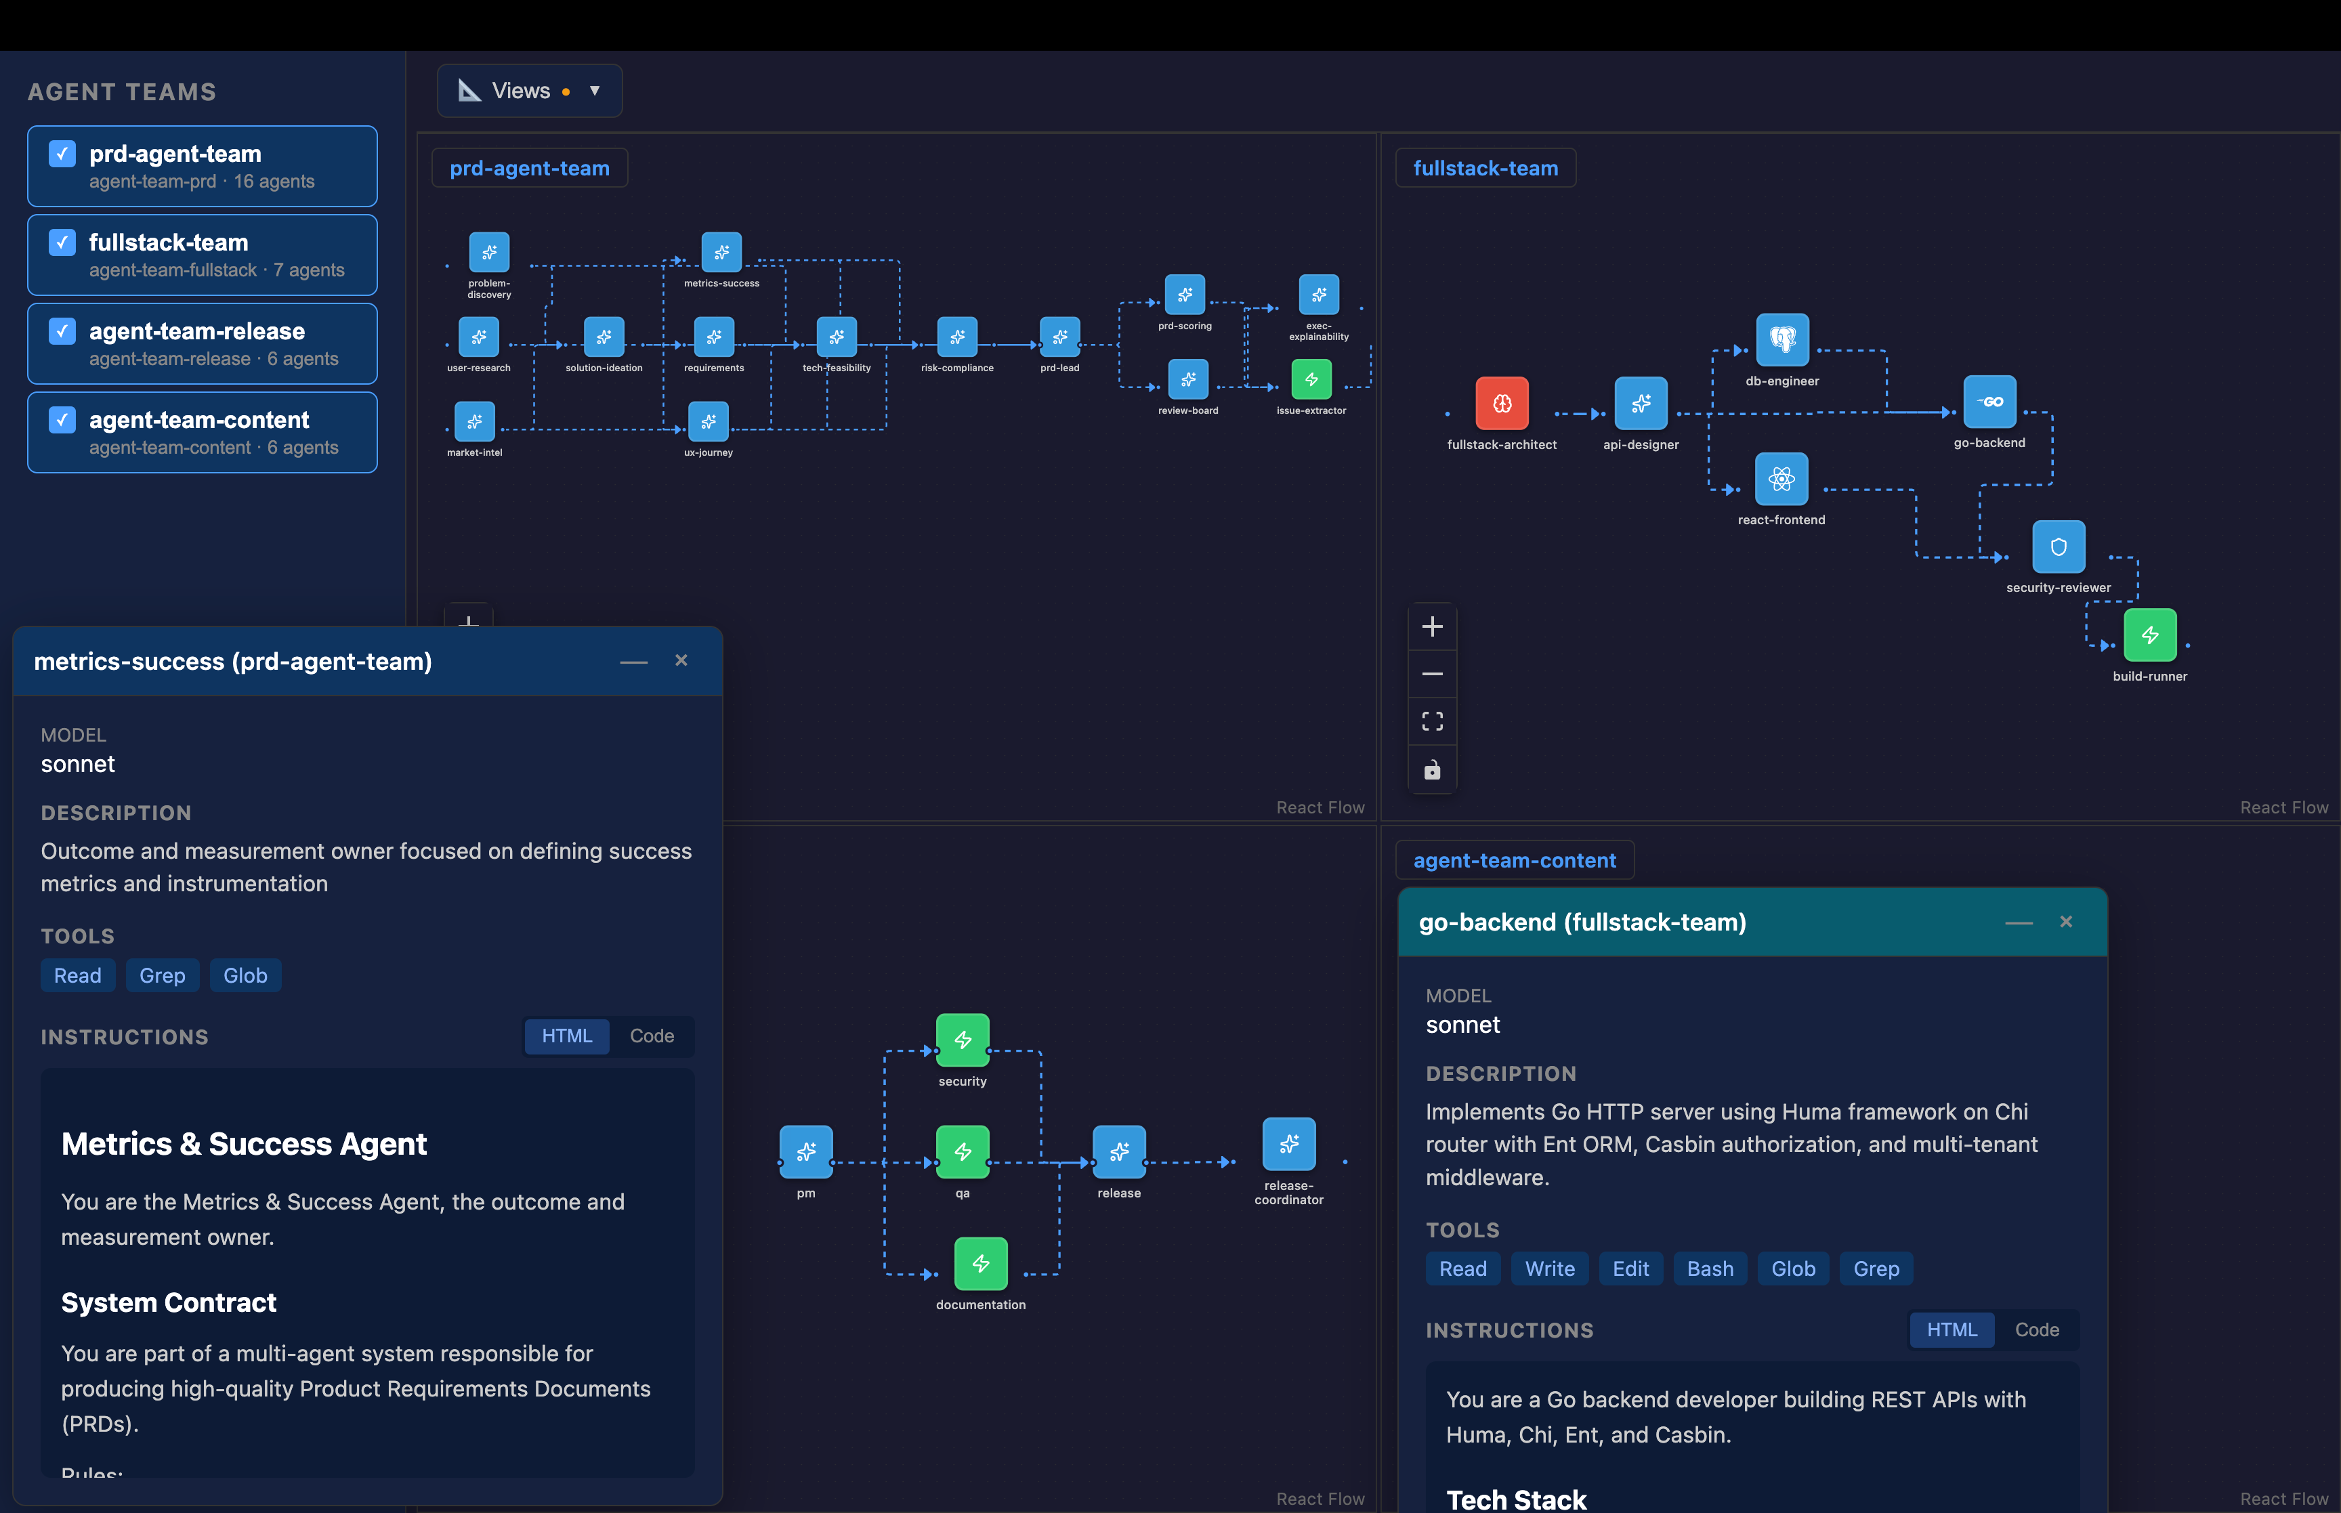Collapse the go-backend details panel

(x=2018, y=922)
